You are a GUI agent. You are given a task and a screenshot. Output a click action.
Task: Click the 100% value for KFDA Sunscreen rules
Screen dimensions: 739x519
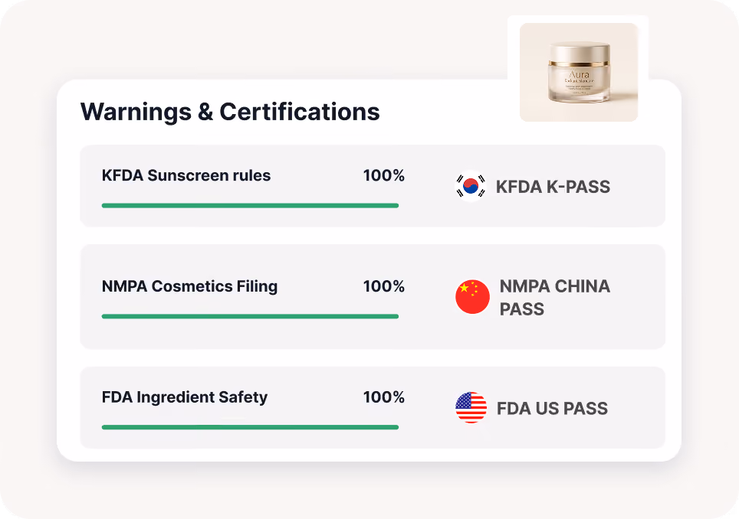(x=383, y=175)
